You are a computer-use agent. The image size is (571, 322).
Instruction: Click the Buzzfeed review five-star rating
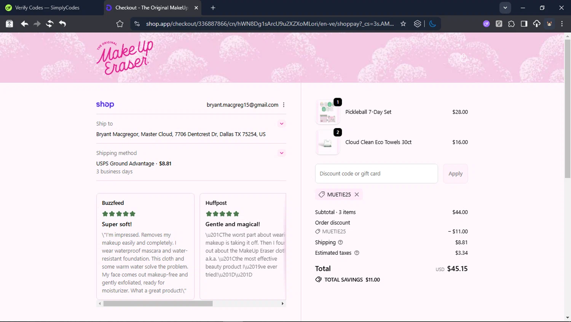[x=119, y=214]
